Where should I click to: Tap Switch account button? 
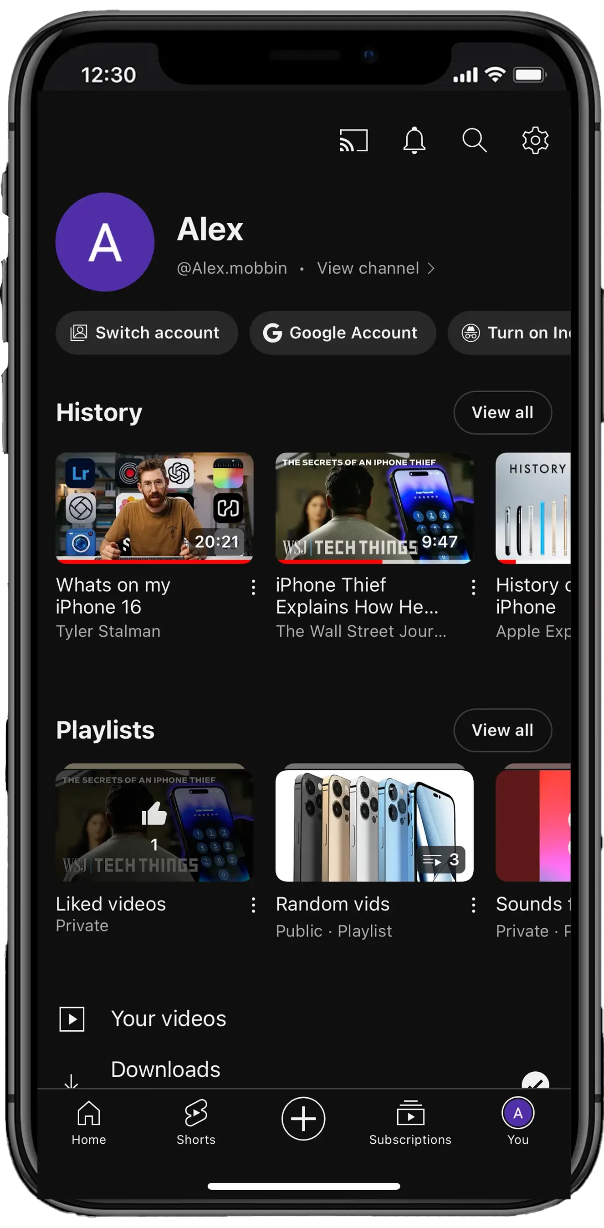[146, 333]
